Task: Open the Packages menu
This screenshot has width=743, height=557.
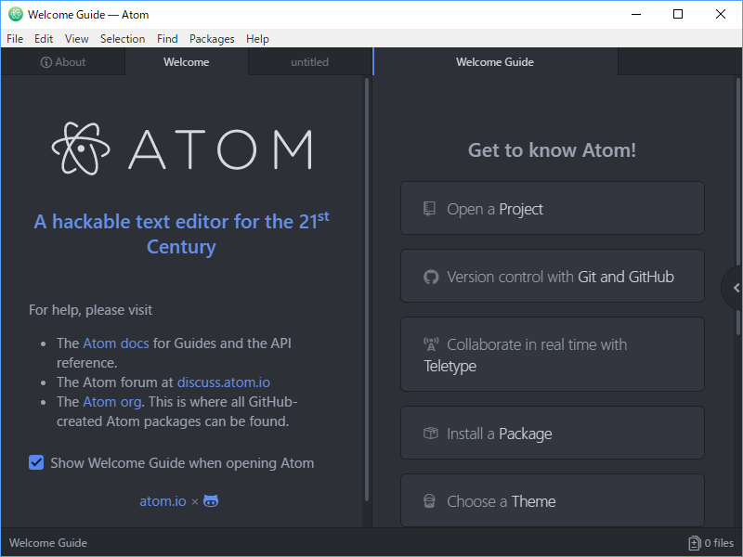Action: [212, 39]
